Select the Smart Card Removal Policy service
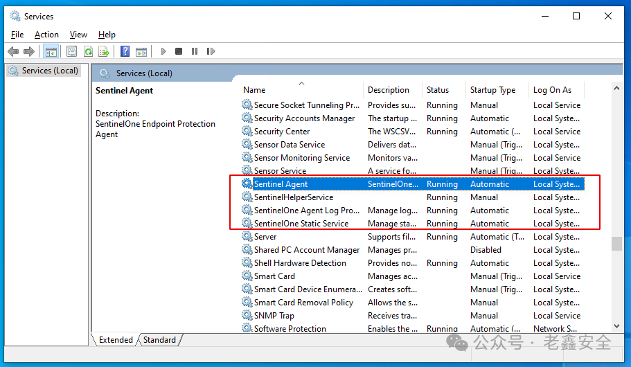The height and width of the screenshot is (367, 631). (413, 302)
